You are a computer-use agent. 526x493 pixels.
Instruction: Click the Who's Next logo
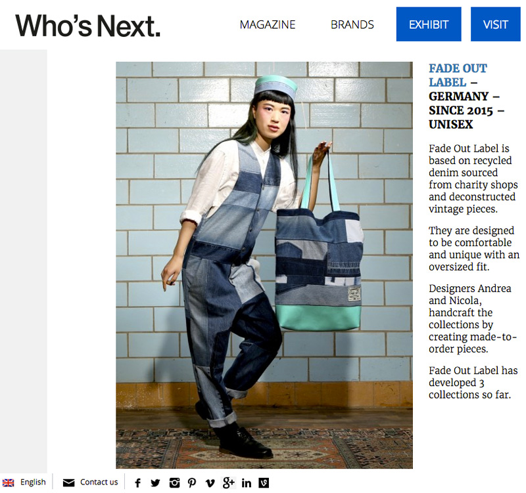88,26
